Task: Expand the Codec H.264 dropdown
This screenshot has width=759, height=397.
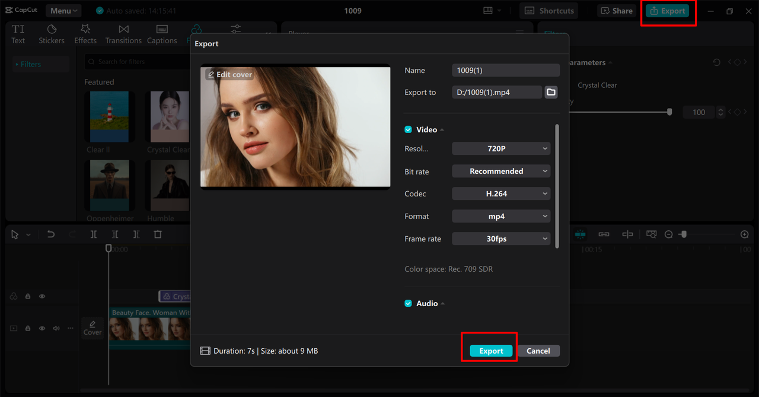Action: click(501, 193)
